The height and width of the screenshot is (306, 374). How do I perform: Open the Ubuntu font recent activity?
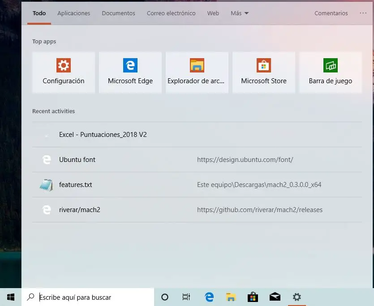(x=197, y=160)
